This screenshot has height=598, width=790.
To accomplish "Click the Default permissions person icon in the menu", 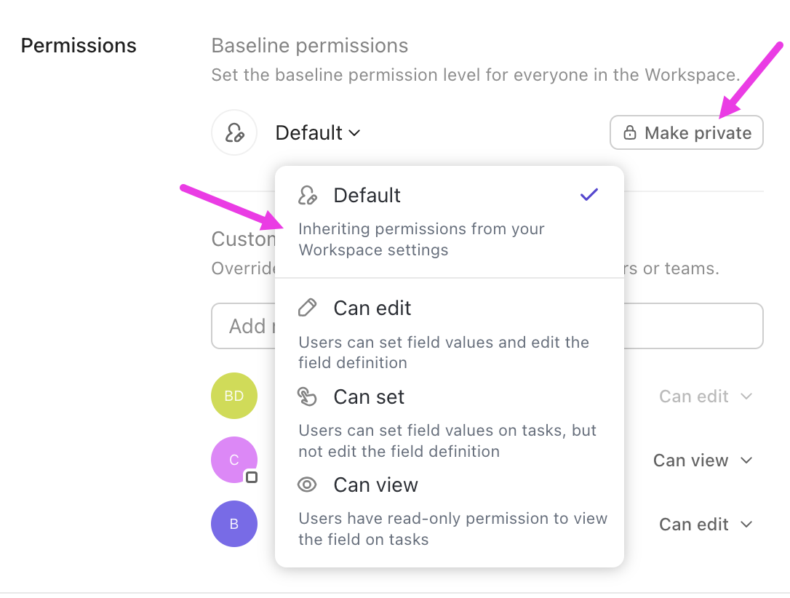I will point(308,195).
